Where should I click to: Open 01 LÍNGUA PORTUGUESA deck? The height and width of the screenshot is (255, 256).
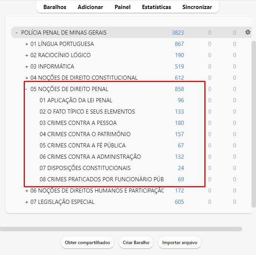[62, 44]
